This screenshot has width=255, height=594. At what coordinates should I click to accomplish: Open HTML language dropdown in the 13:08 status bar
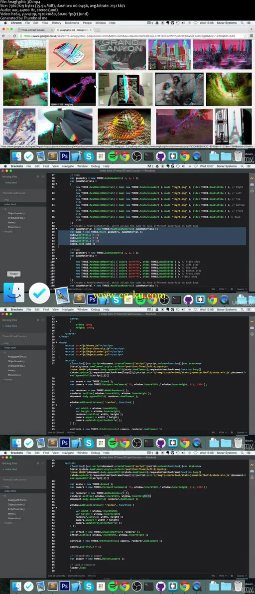point(223,432)
